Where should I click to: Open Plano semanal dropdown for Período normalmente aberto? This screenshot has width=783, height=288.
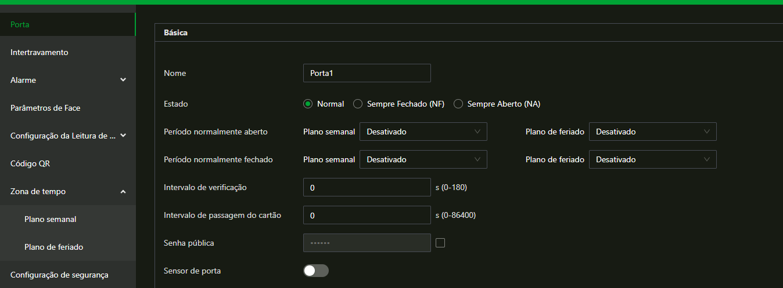[423, 132]
